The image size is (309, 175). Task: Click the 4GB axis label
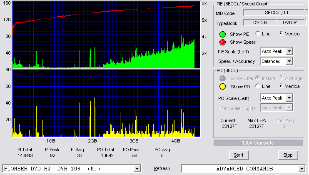pos(176,141)
